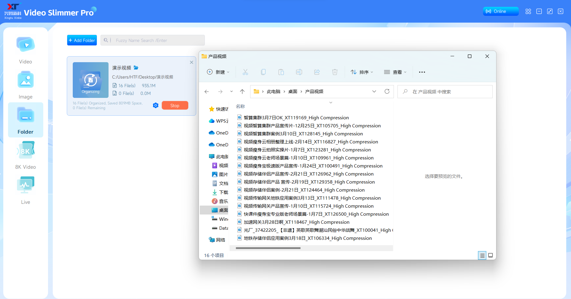This screenshot has height=299, width=571.
Task: Stop the organizing task
Action: 175,106
